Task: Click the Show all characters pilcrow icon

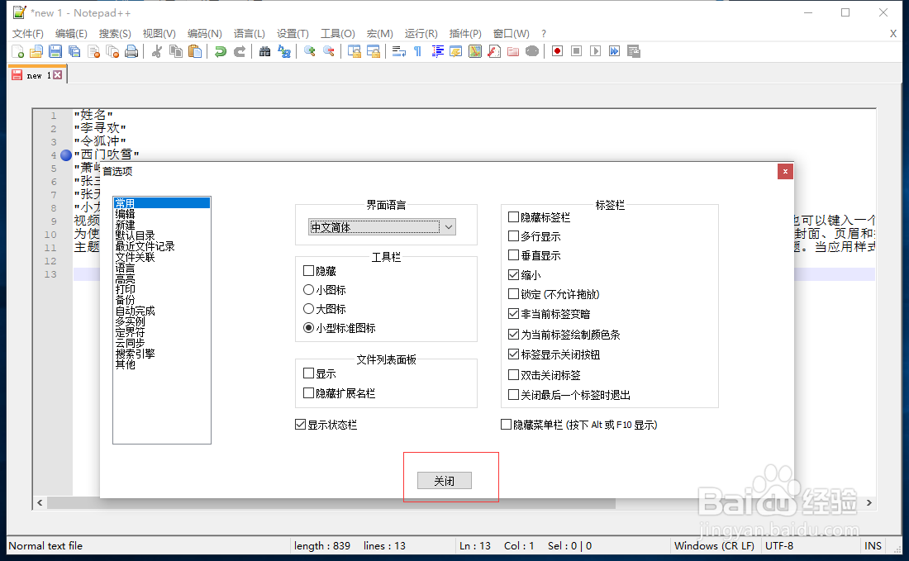Action: pos(418,51)
